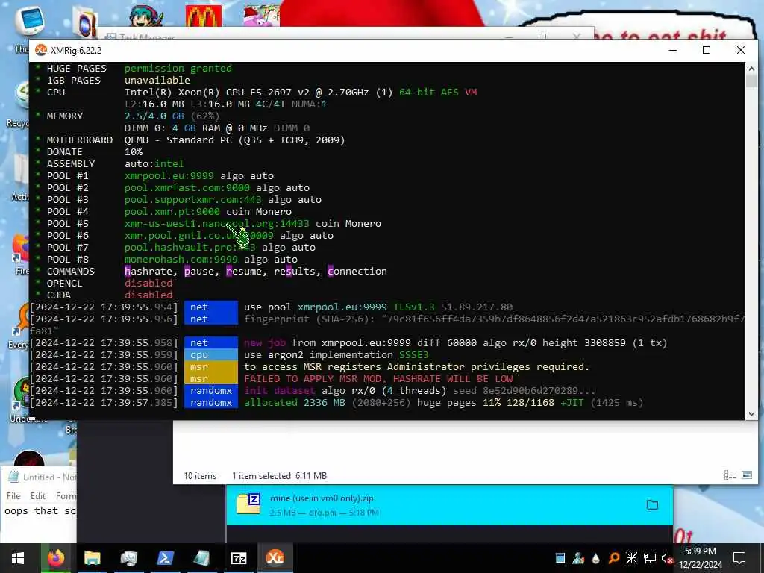Click 'Untitled' Notepad title bar
The width and height of the screenshot is (764, 573).
(x=39, y=477)
